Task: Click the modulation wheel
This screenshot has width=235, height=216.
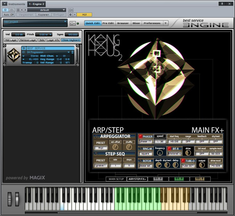Action: click(17, 199)
